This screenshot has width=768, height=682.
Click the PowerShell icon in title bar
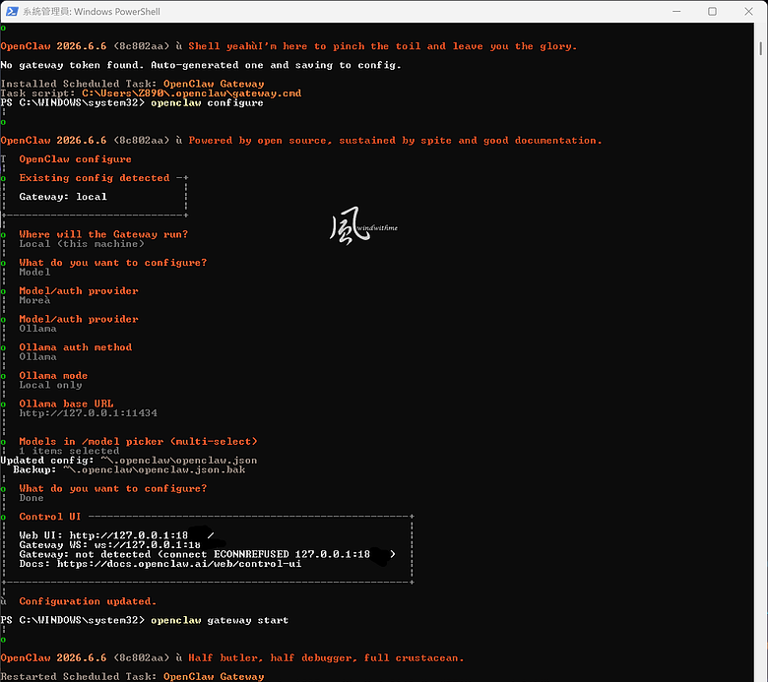12,11
